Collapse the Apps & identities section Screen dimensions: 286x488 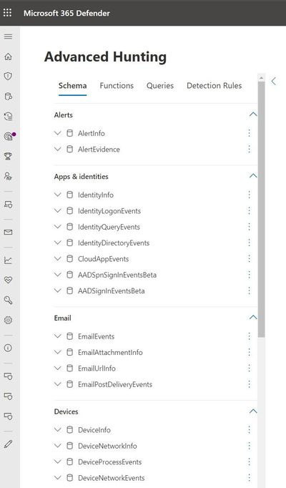pos(253,176)
